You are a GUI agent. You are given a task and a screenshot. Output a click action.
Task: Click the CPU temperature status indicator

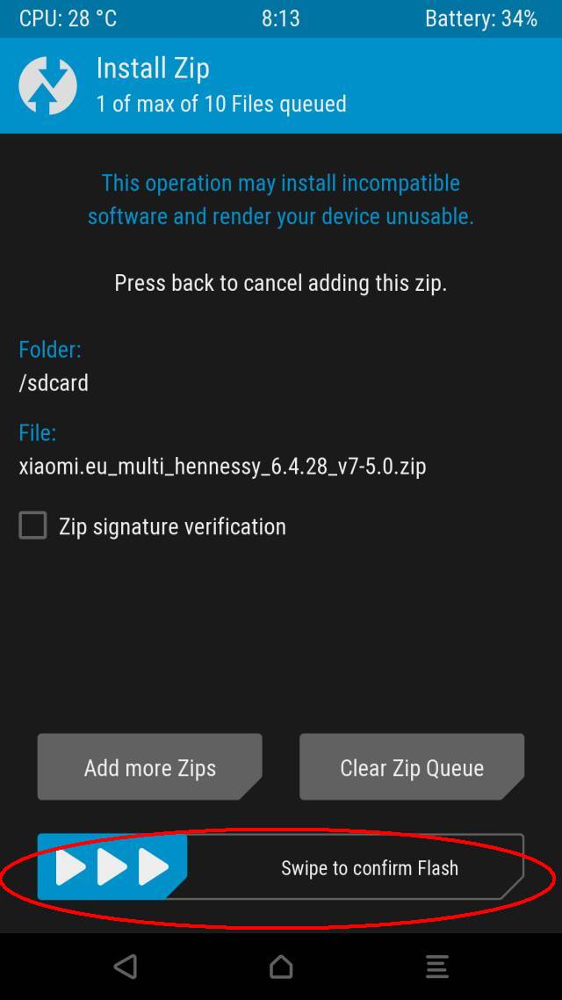[68, 18]
